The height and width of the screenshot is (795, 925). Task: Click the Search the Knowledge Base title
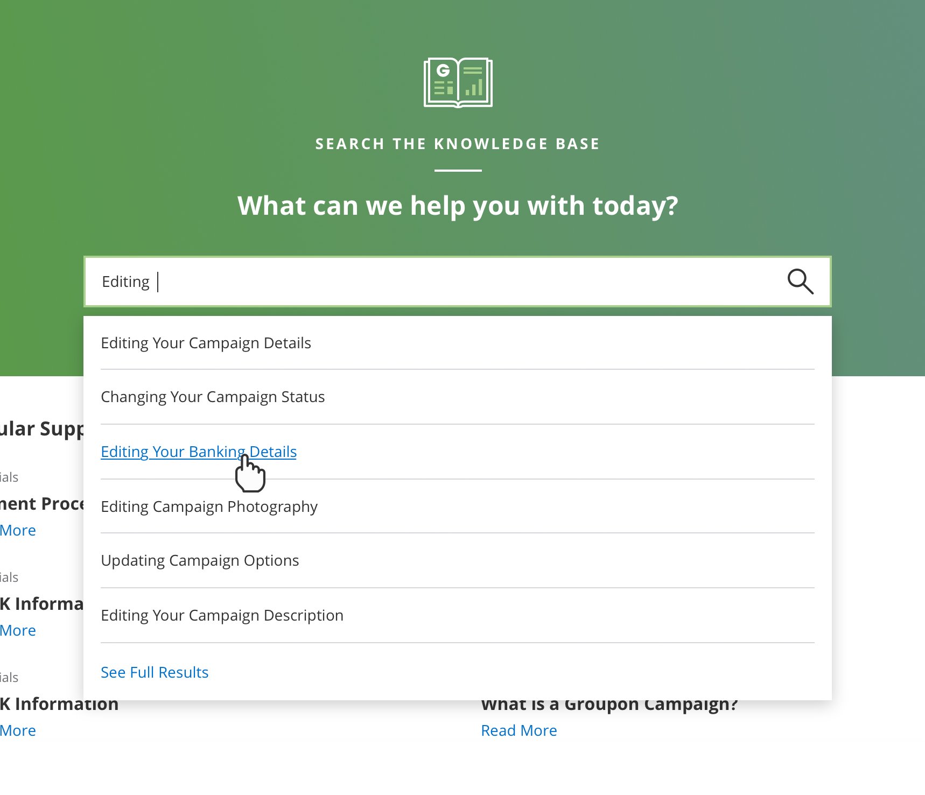458,144
